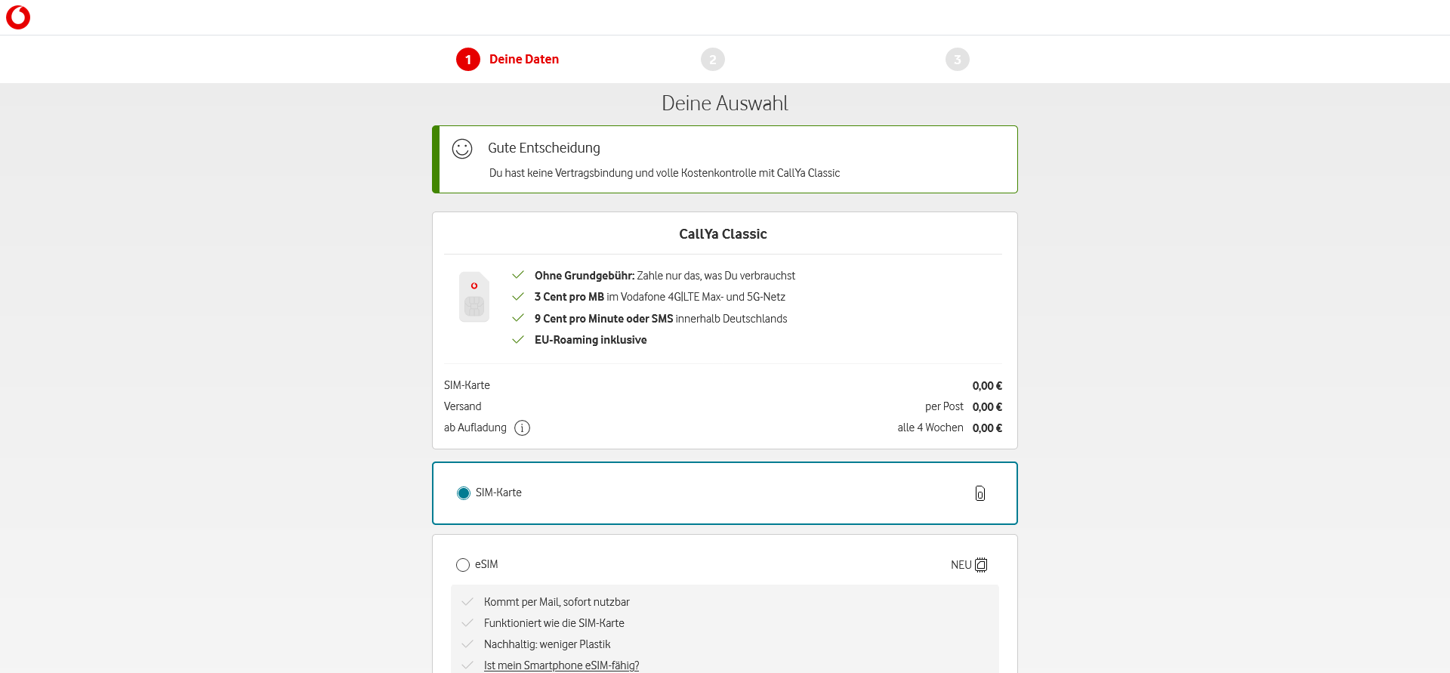Click checkmark beside Ohne Grundgebühr
Image resolution: width=1450 pixels, height=673 pixels.
[518, 275]
